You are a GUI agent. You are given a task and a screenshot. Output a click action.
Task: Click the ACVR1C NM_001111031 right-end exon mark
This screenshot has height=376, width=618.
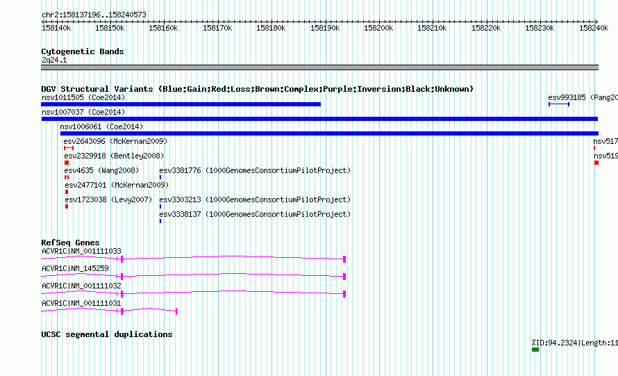(x=176, y=311)
